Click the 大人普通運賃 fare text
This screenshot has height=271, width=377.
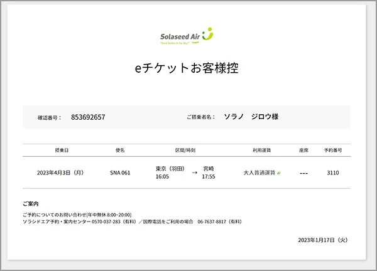click(x=259, y=173)
